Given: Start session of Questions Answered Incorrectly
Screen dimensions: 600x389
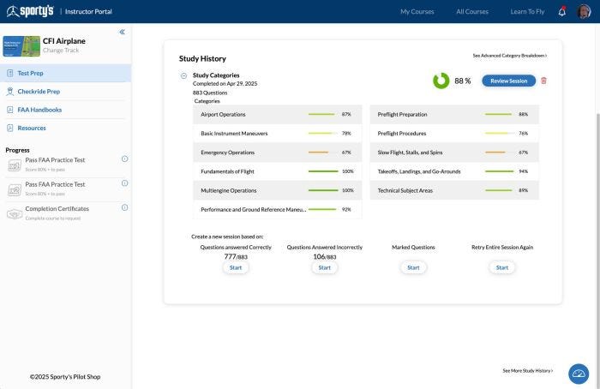Looking at the screenshot, I should tap(324, 267).
